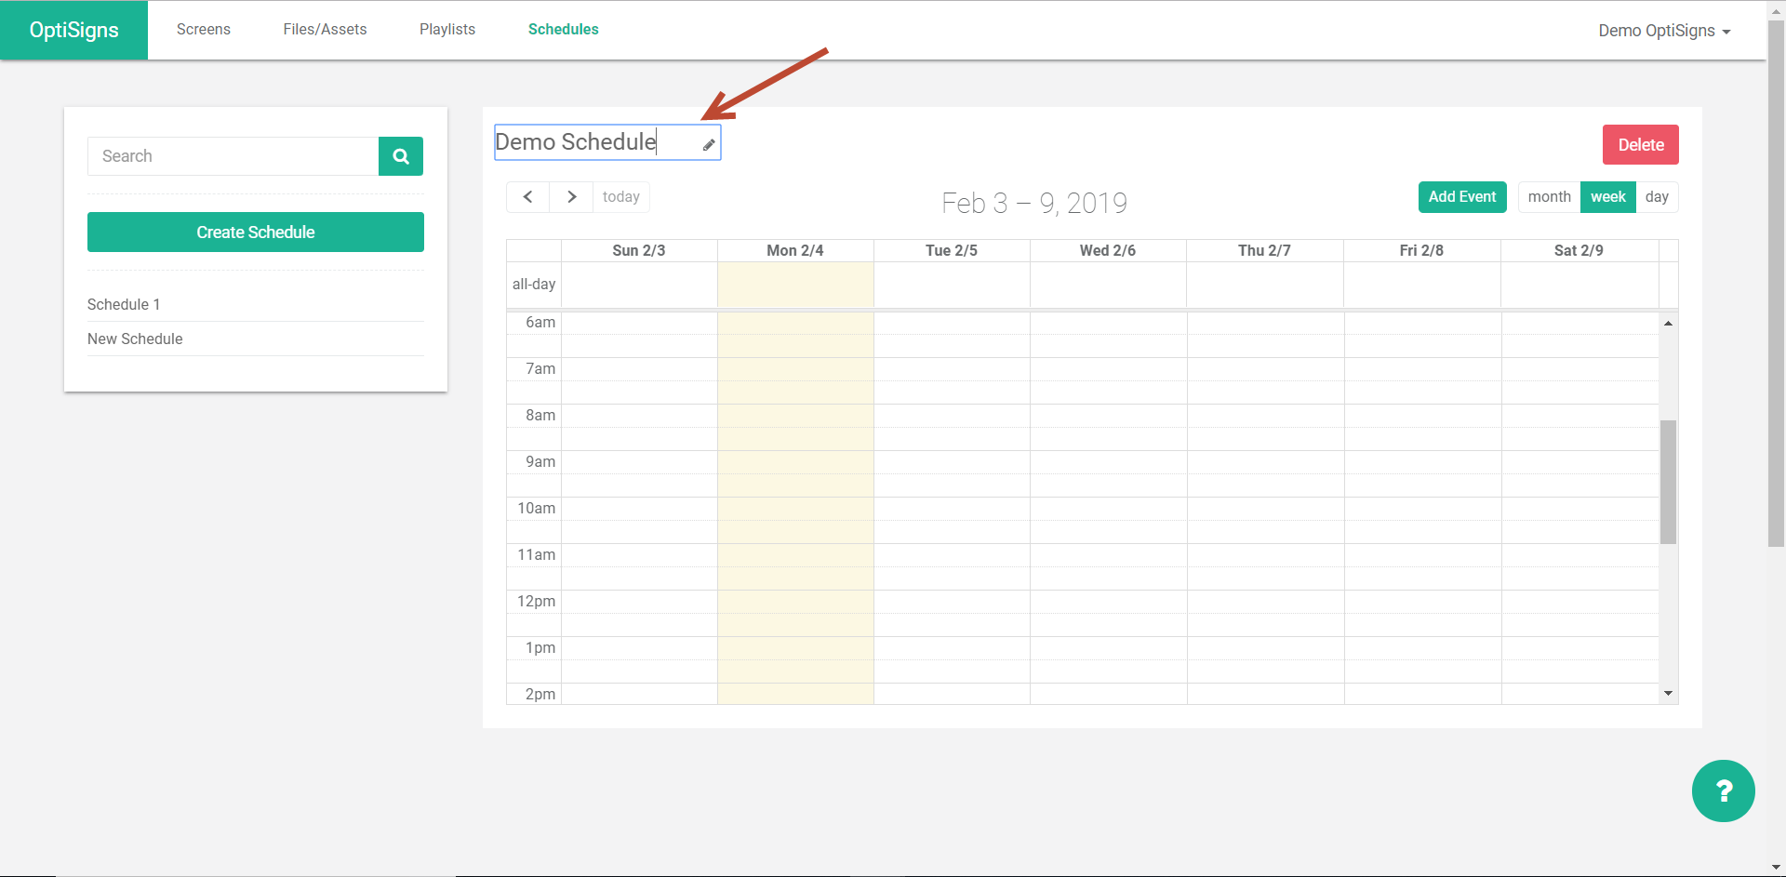1786x877 pixels.
Task: Select the week view button
Action: [1607, 197]
